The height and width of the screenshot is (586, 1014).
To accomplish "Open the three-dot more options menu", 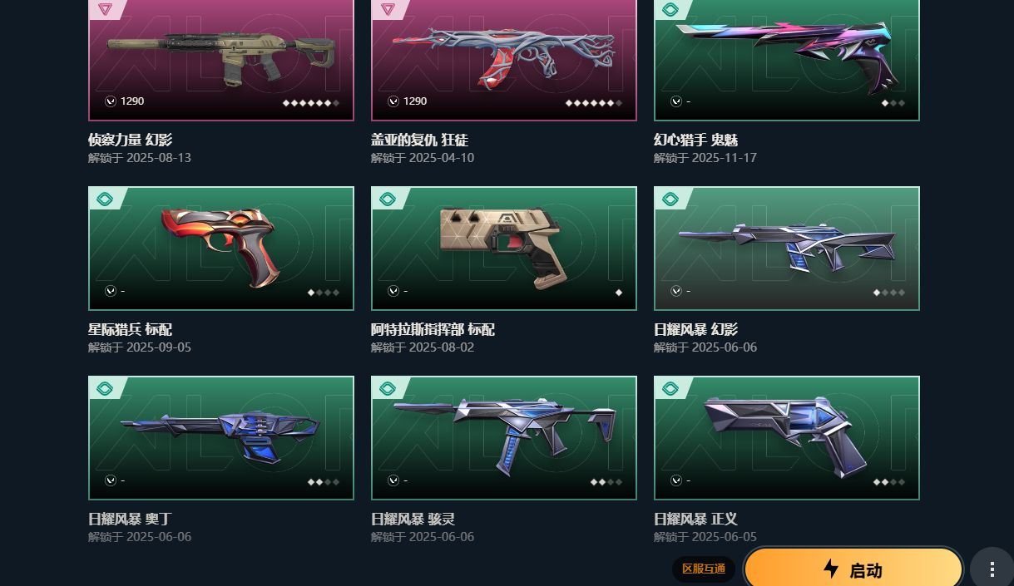I will (x=992, y=569).
